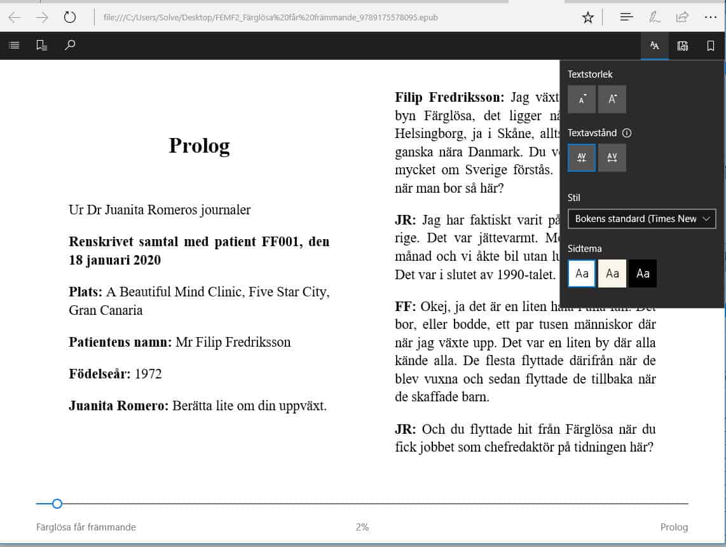The image size is (726, 547).
Task: Click the 'Textstorlek' label
Action: (x=590, y=74)
